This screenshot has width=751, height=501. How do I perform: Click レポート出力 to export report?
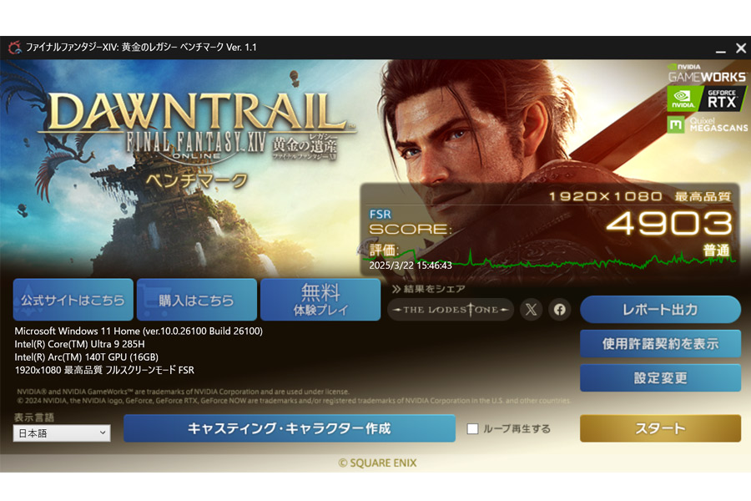pos(660,310)
